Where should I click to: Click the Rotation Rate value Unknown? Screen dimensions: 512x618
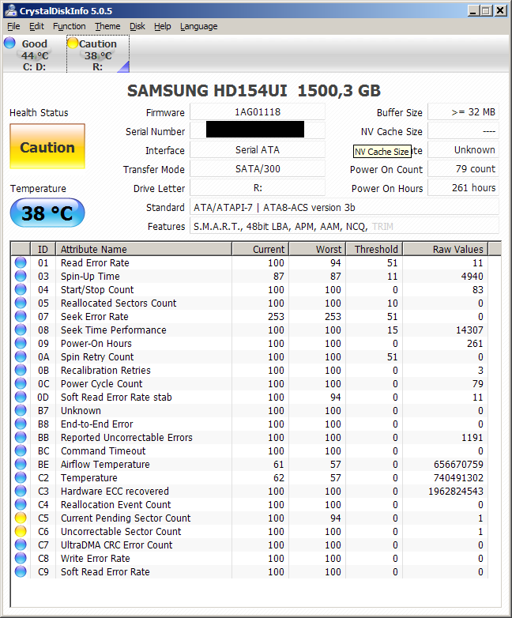point(463,150)
